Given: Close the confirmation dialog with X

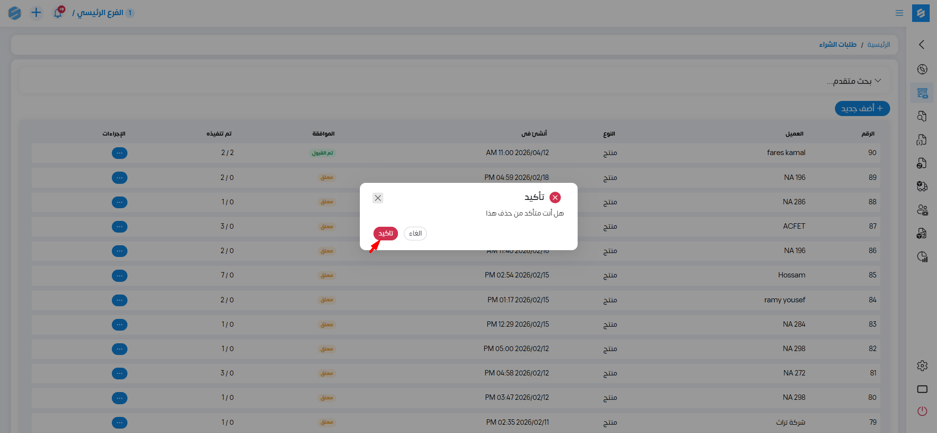Looking at the screenshot, I should click(x=377, y=198).
